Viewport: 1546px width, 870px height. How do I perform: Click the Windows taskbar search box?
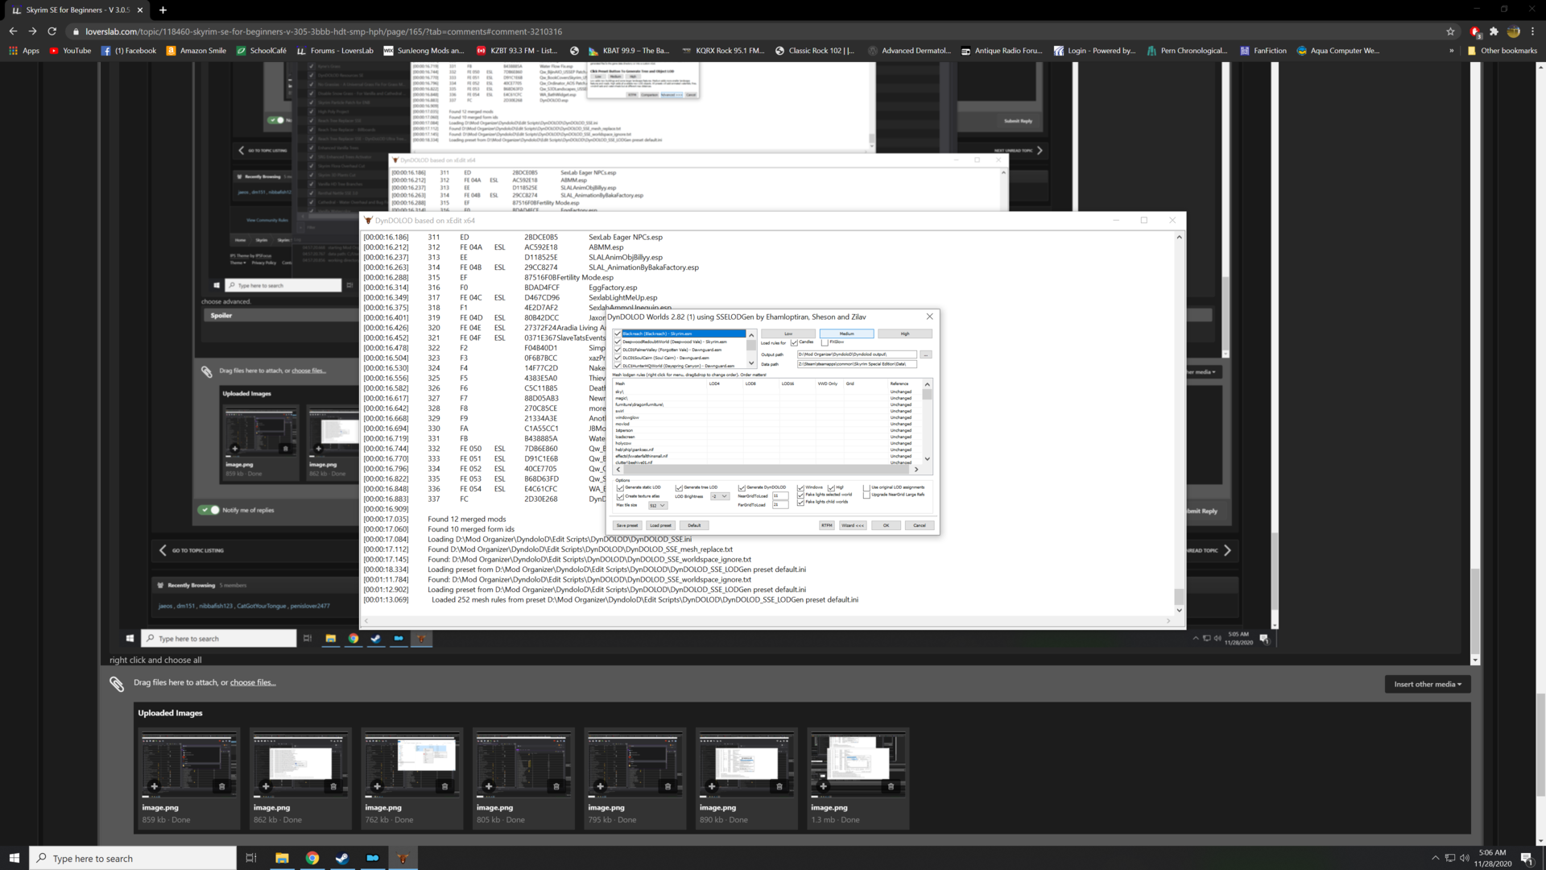pos(133,858)
